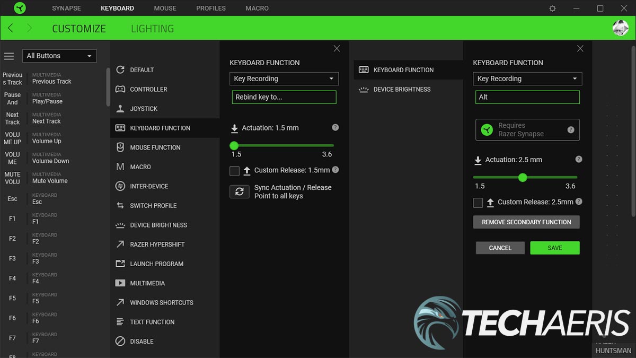
Task: Open help for Requires Razer Synapse
Action: pyautogui.click(x=571, y=129)
